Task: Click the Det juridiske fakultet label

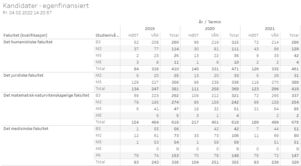Action: click(24, 75)
